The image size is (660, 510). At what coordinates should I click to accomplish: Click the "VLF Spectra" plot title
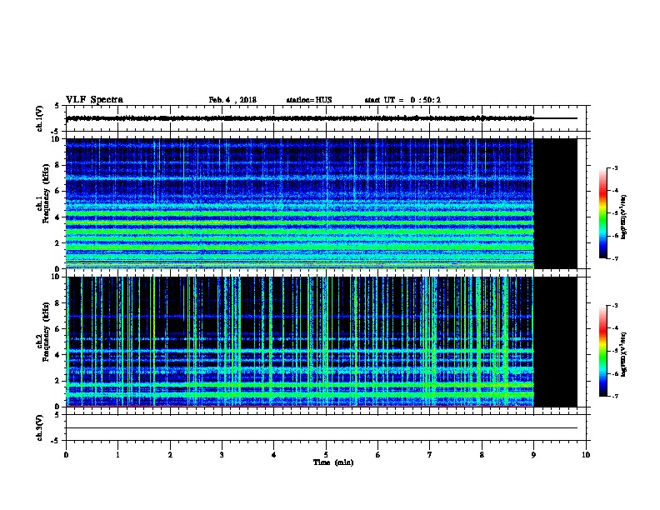coord(94,100)
